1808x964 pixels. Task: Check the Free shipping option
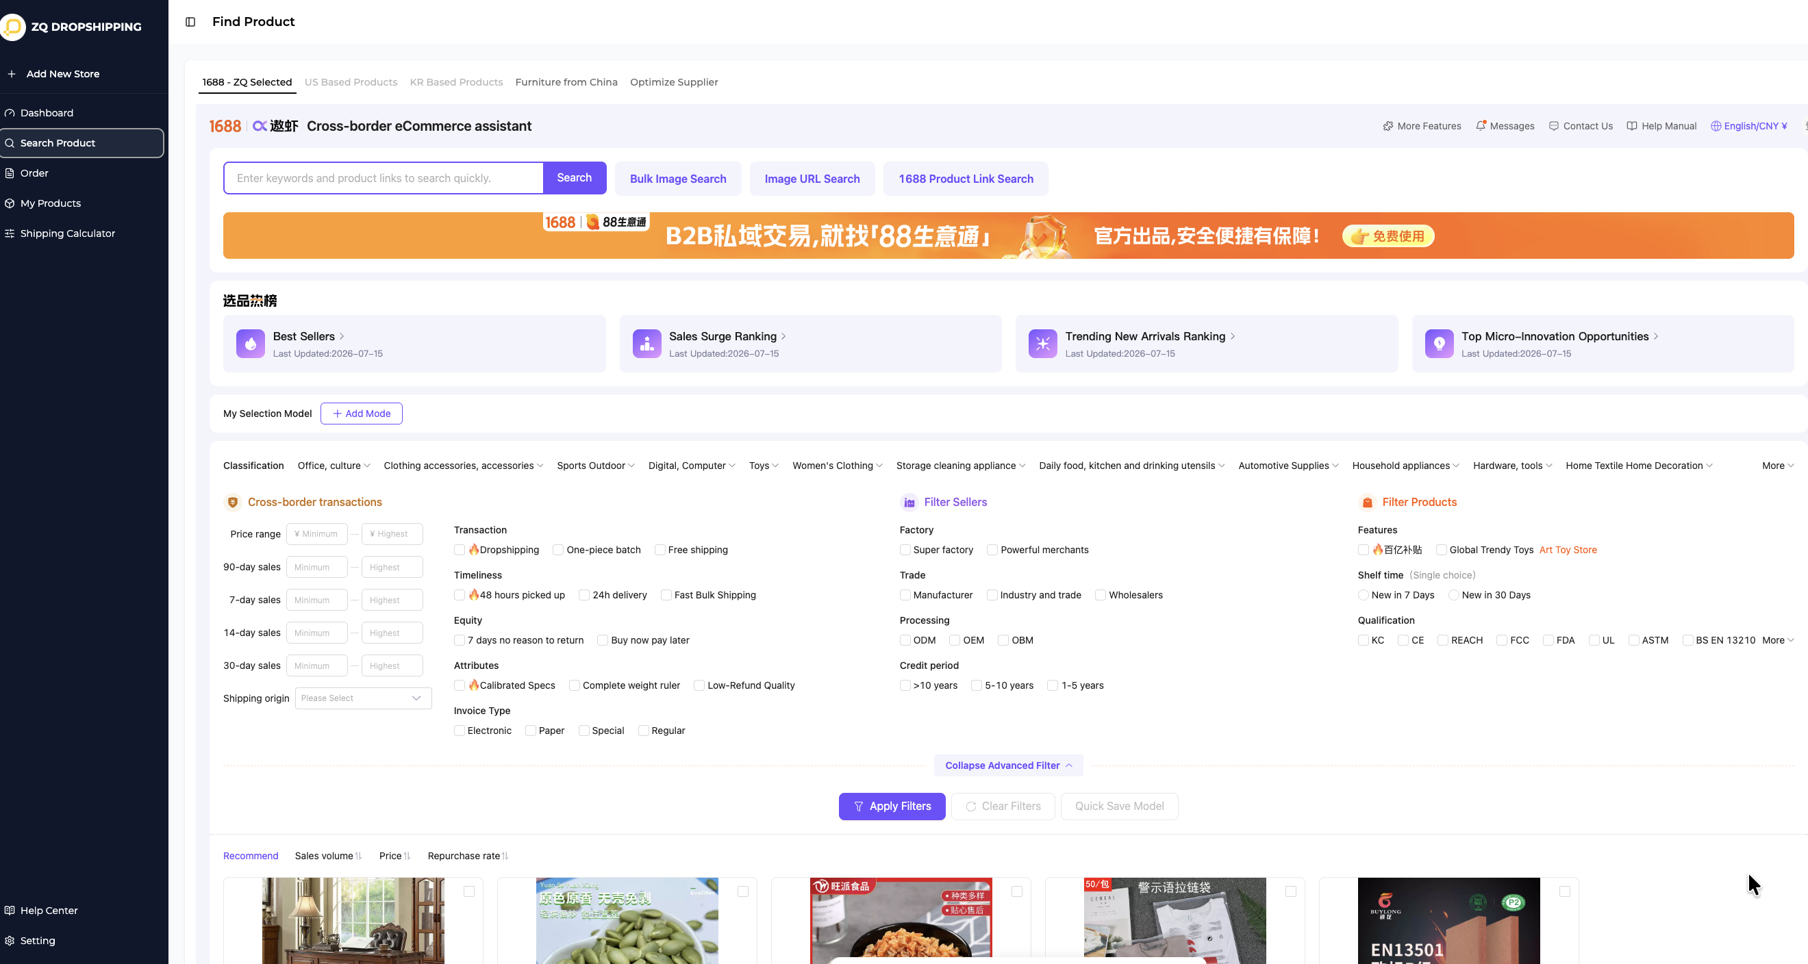coord(660,550)
